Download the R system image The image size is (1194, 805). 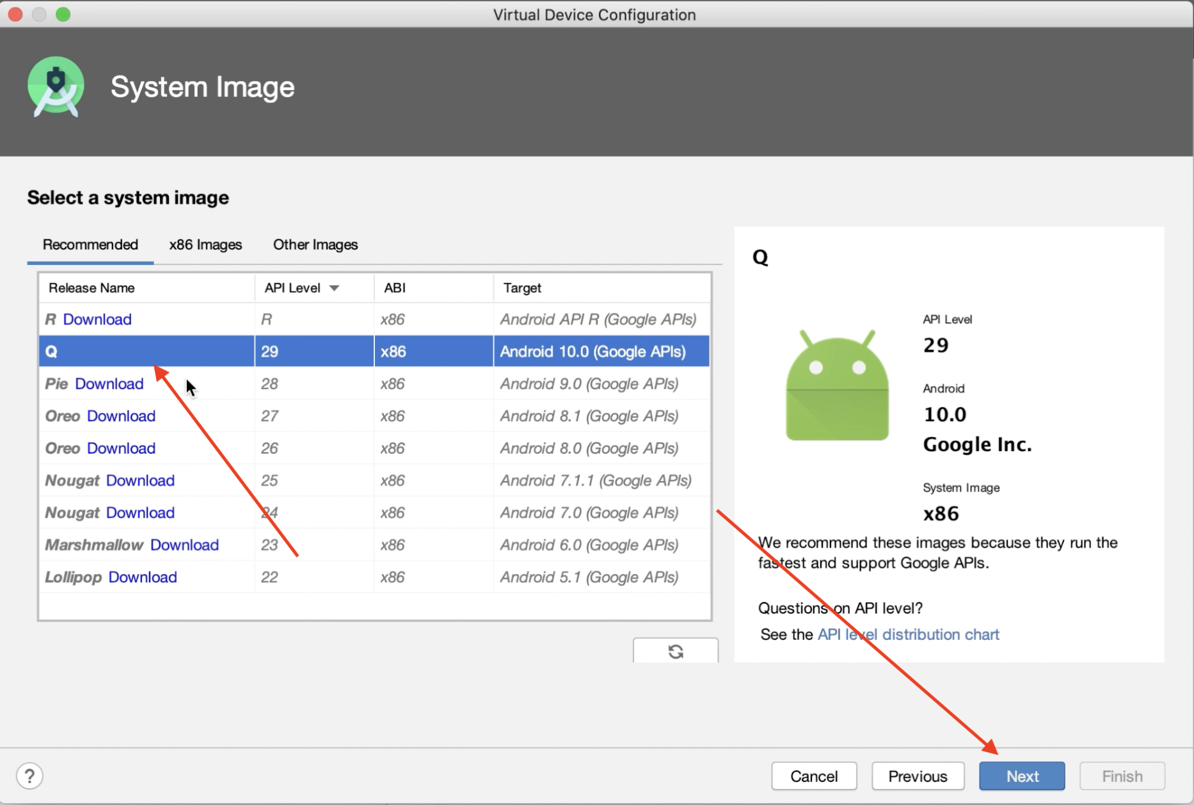point(97,319)
